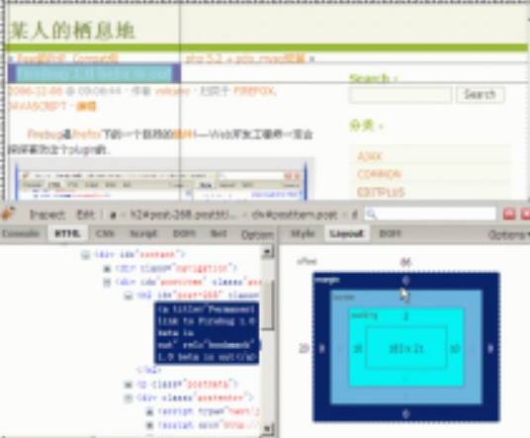Switch to the HTML tab
Image resolution: width=530 pixels, height=438 pixels.
coord(67,233)
